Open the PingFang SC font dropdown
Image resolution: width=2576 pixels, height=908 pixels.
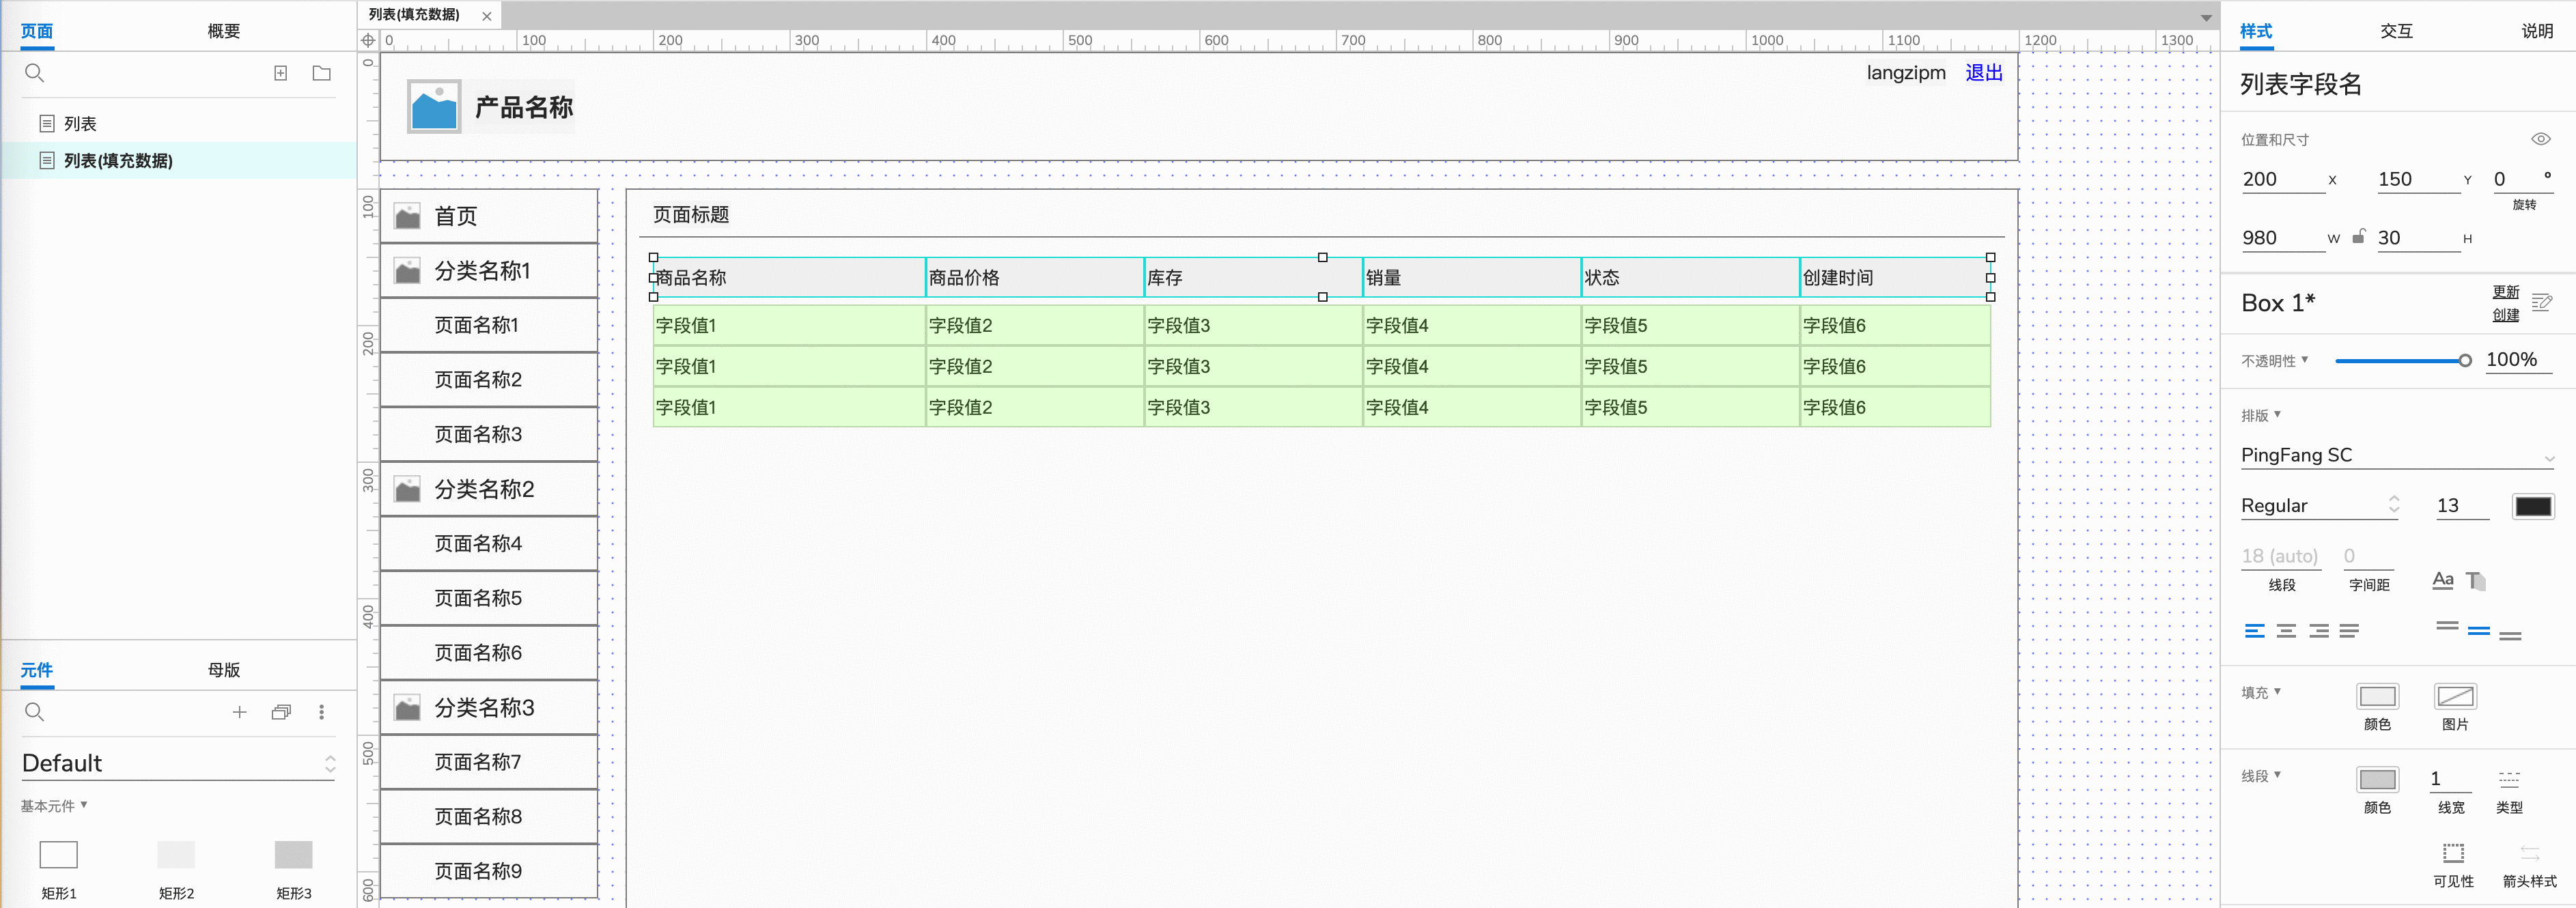(x=2397, y=455)
